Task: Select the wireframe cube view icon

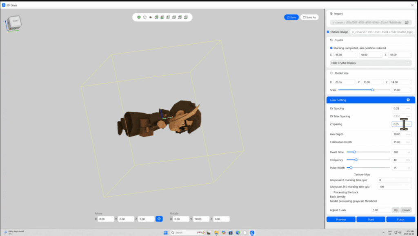Action: click(145, 17)
